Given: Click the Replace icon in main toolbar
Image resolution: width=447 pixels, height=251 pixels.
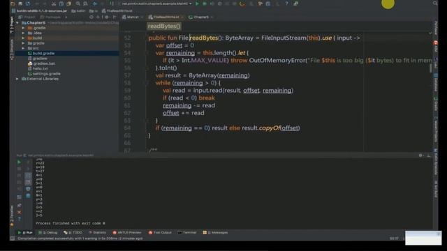Looking at the screenshot, I should [x=85, y=3].
